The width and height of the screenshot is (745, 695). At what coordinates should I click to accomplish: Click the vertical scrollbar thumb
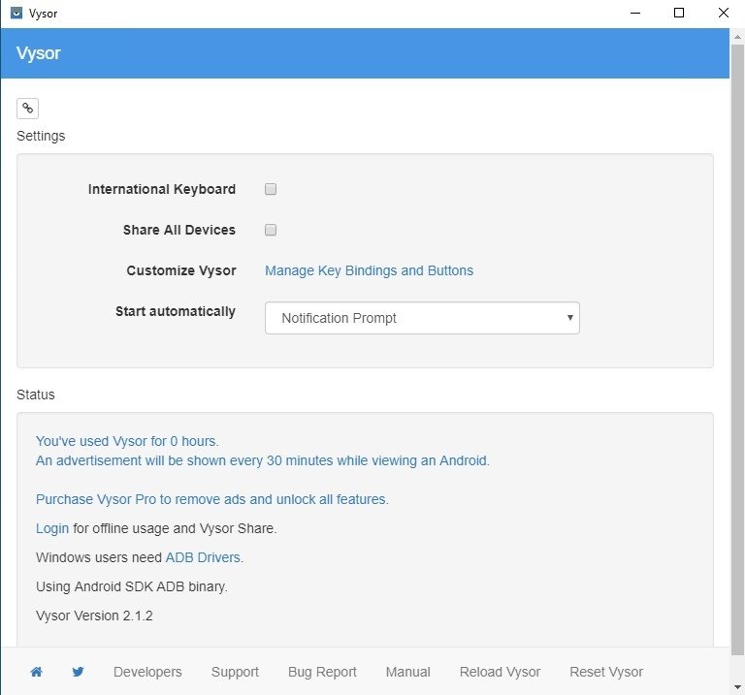(737, 349)
